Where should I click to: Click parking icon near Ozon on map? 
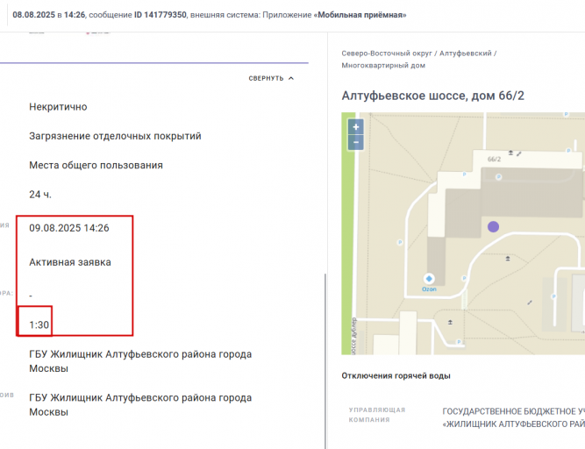click(x=464, y=278)
